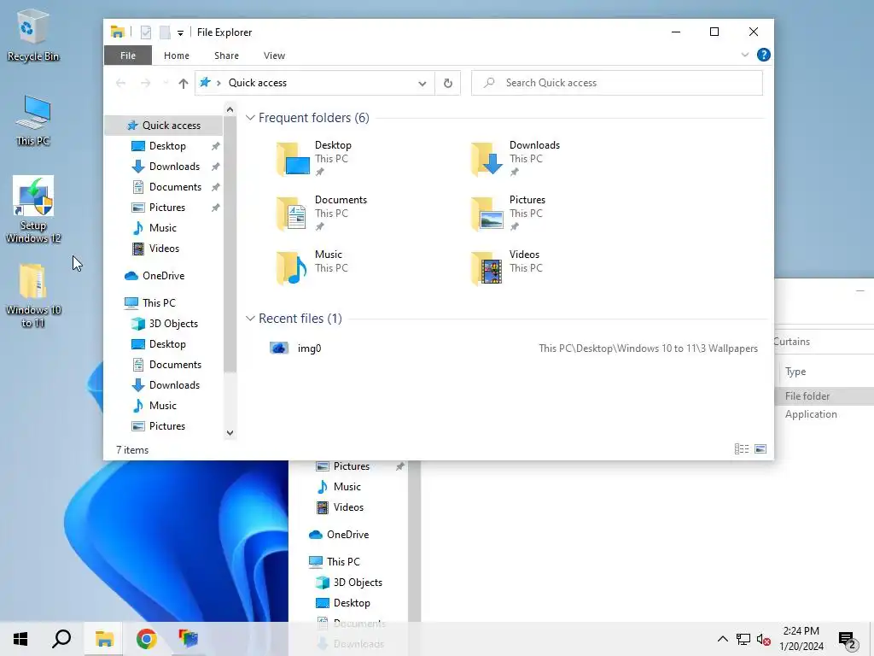Select Desktop under This PC in navigation pane
The height and width of the screenshot is (656, 874).
167,344
